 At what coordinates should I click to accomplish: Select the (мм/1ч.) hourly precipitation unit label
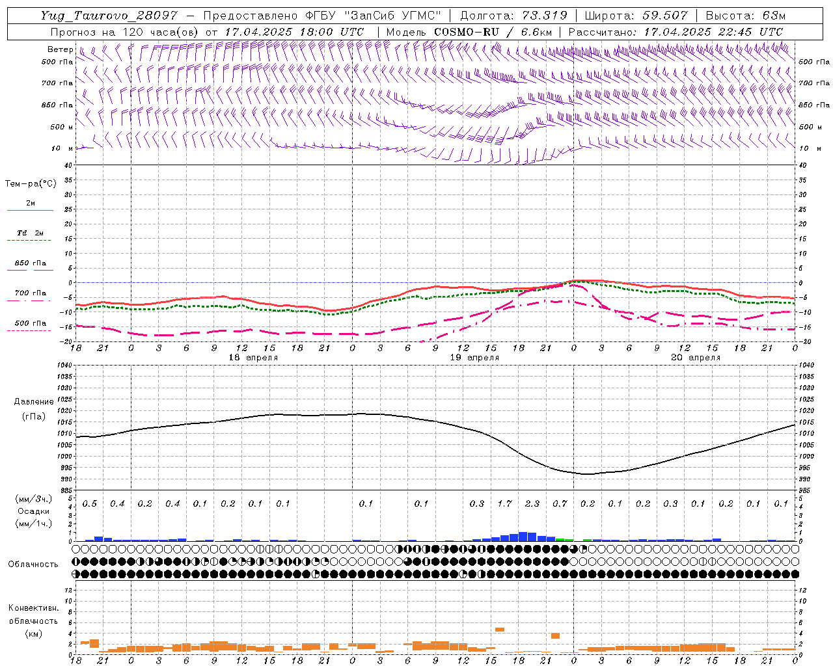(x=34, y=523)
